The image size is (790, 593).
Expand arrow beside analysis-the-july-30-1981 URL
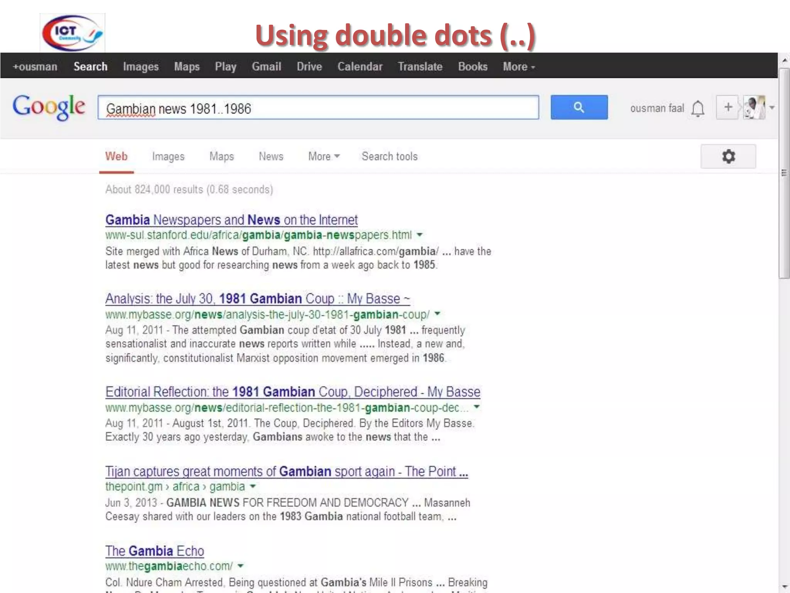(x=437, y=314)
